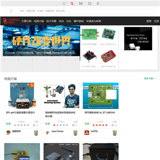The width and height of the screenshot is (160, 160).
Task: Open the DIY pH计 card title
Action: pyautogui.click(x=20, y=112)
